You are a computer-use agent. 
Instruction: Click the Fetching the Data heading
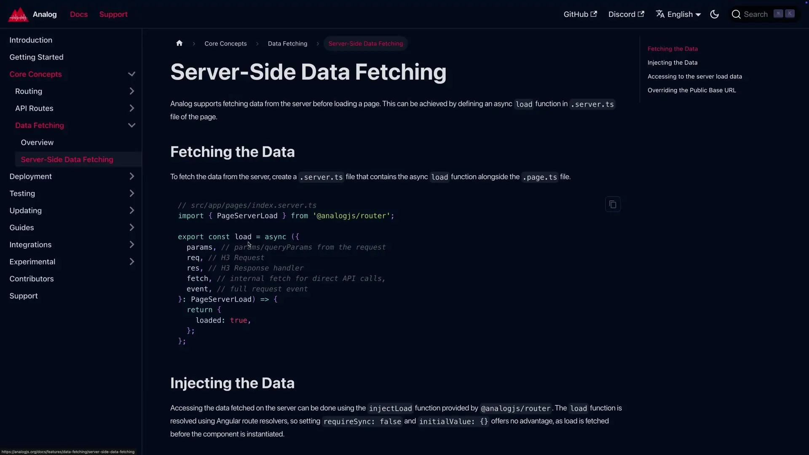(x=232, y=152)
